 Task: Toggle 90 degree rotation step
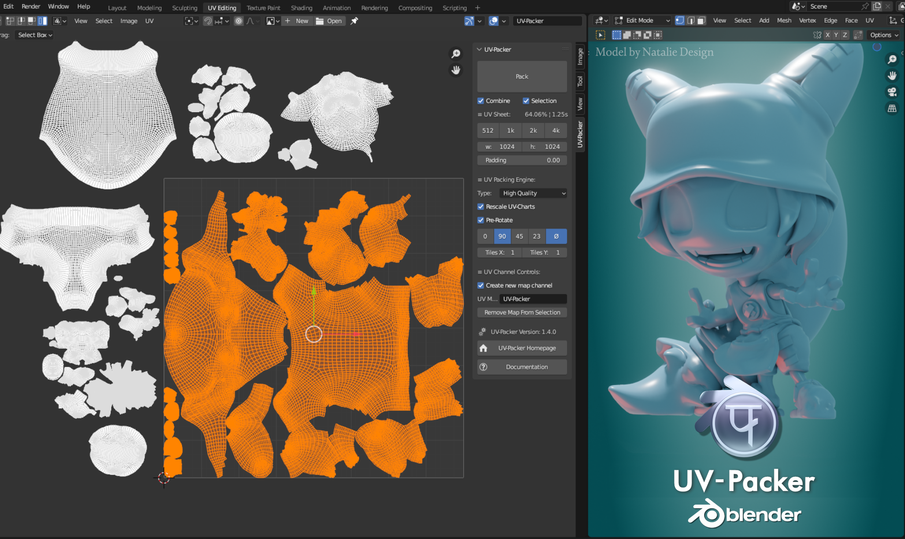pyautogui.click(x=502, y=237)
